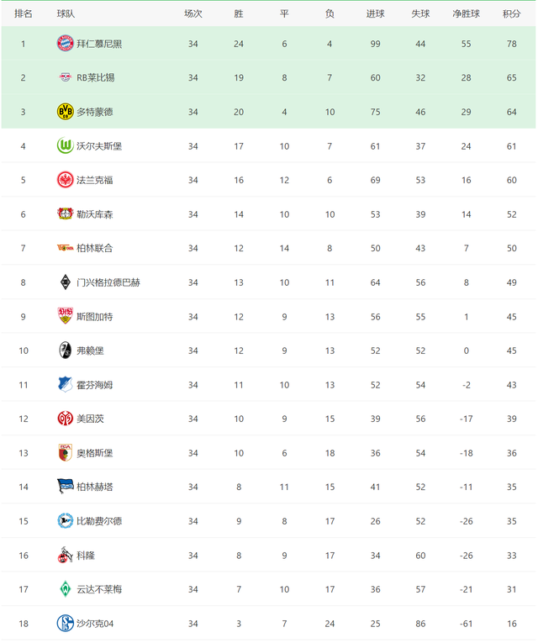Viewport: 538px width, 643px height.
Task: Open the Mönchengladbach diamond crest
Action: (x=65, y=282)
